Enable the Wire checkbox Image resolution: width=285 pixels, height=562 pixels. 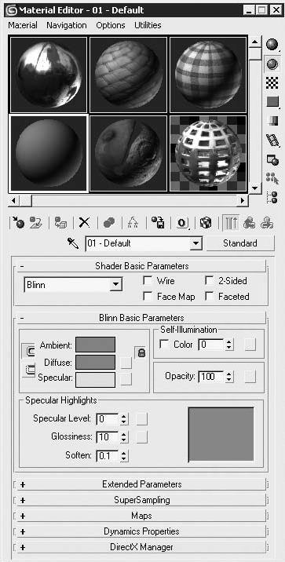148,281
